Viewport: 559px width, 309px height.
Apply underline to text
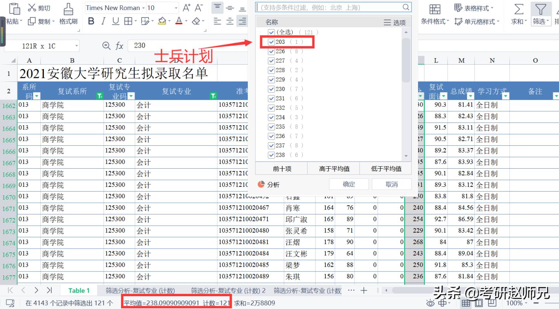coord(115,21)
